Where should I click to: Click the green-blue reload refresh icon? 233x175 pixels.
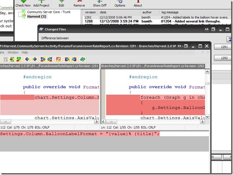[83, 59]
